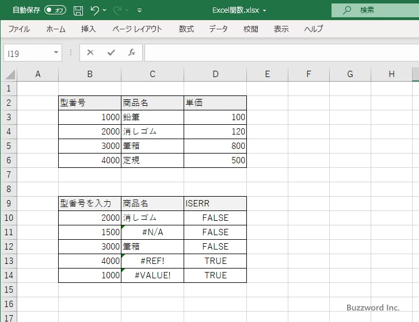Select column F header
This screenshot has height=322, width=419.
tap(309, 74)
